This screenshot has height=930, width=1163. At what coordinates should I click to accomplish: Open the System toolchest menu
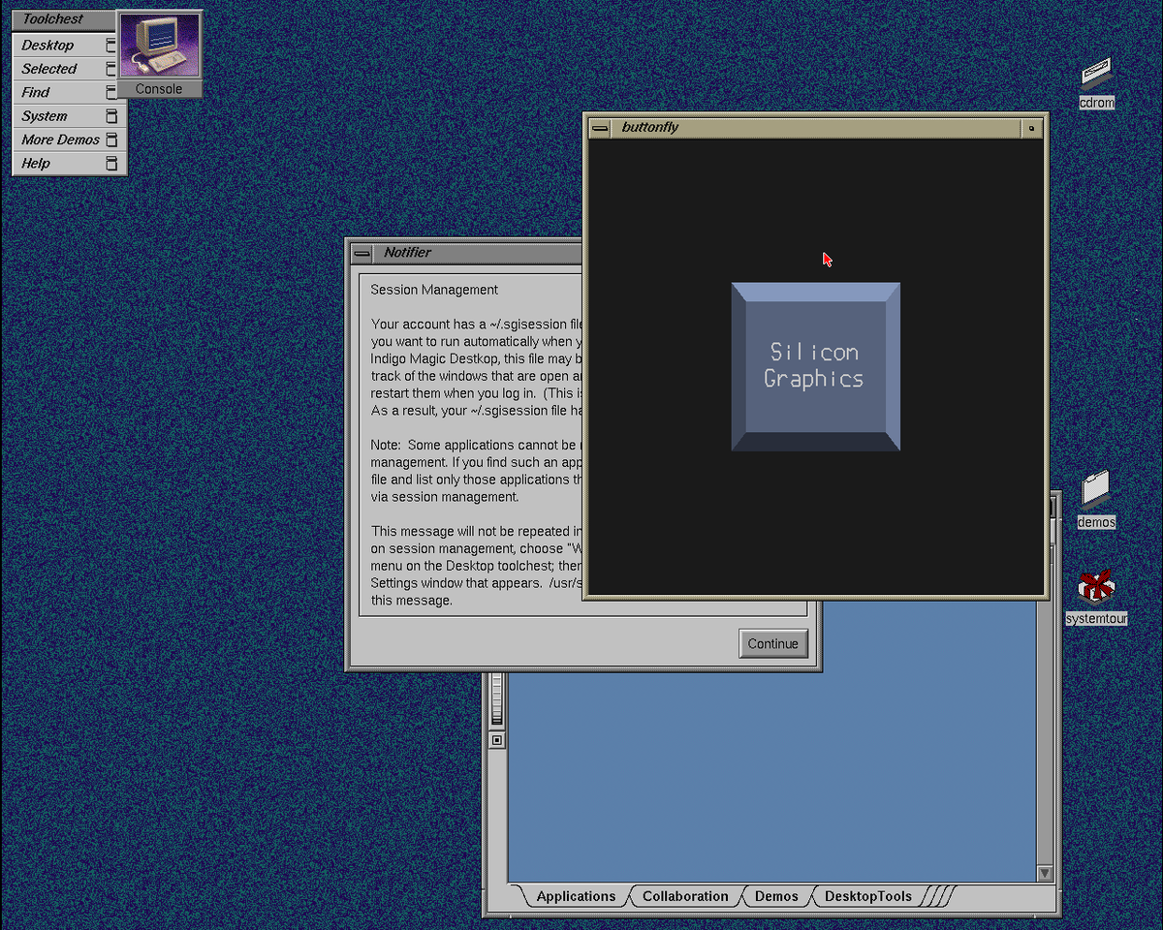click(x=69, y=116)
